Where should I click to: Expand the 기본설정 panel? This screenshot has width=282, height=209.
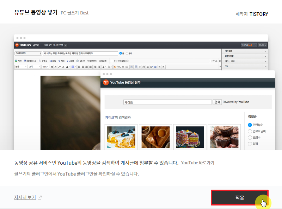245,51
